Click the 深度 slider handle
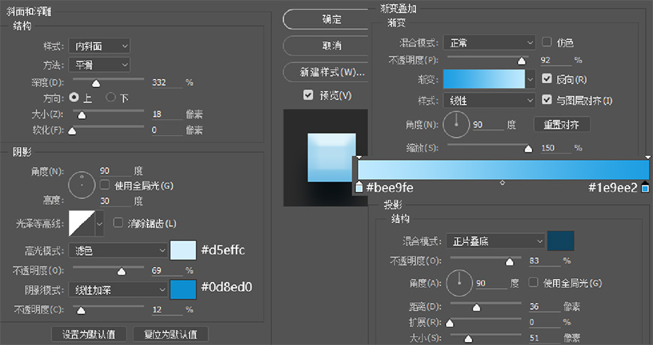This screenshot has width=653, height=345. [x=96, y=84]
